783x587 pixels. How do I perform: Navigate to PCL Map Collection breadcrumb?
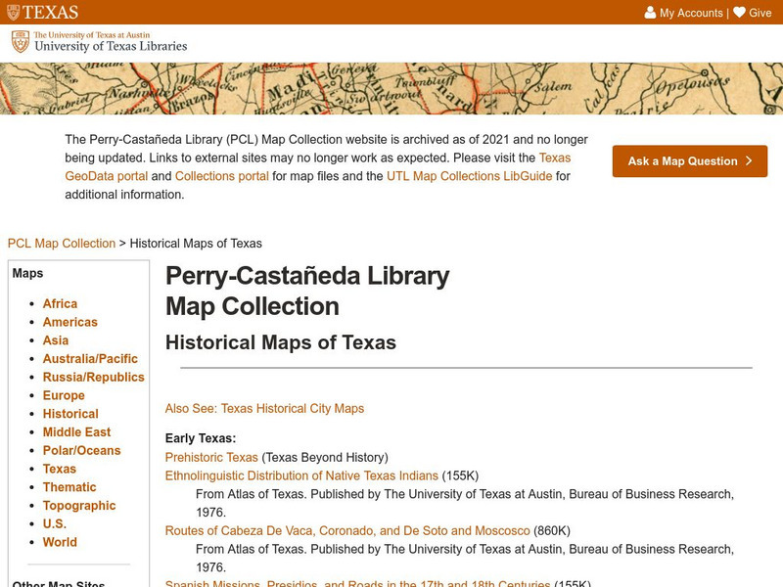coord(60,243)
